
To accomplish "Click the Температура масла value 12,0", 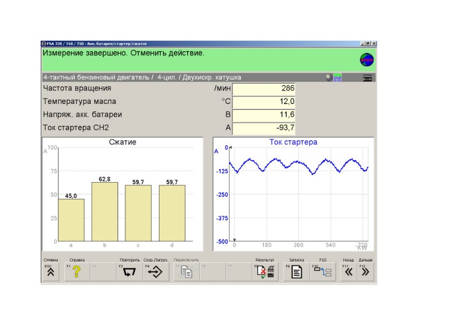I will point(264,102).
